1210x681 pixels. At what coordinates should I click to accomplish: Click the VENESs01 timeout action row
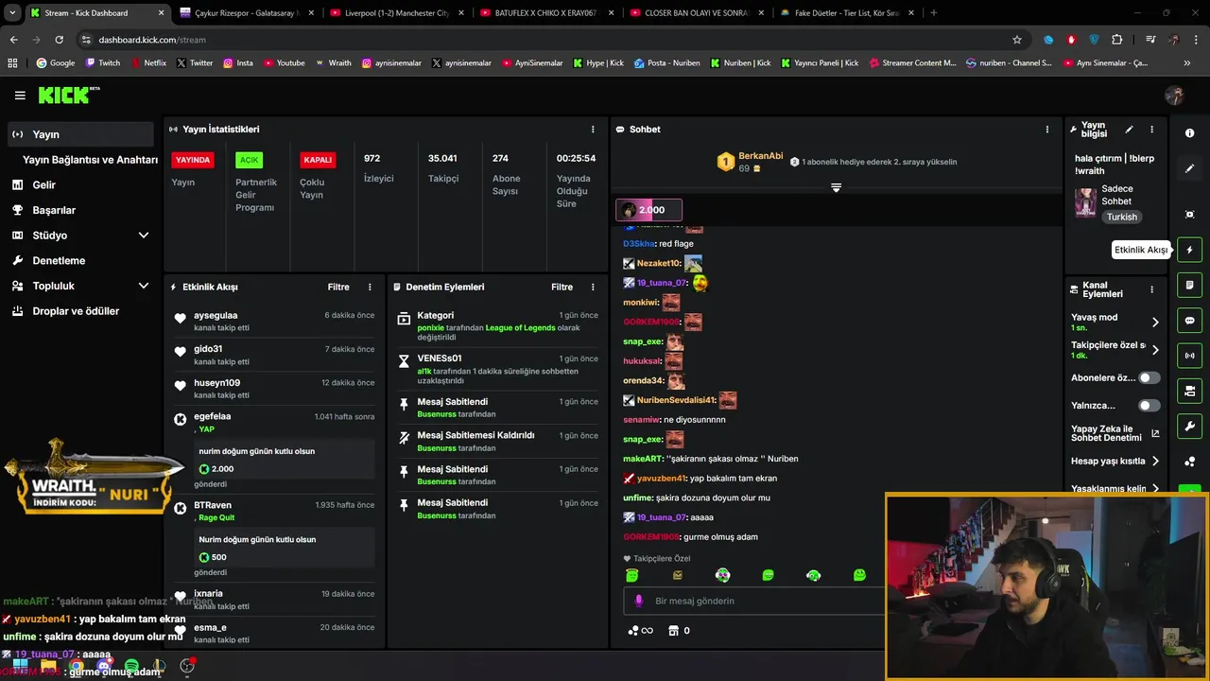click(498, 369)
